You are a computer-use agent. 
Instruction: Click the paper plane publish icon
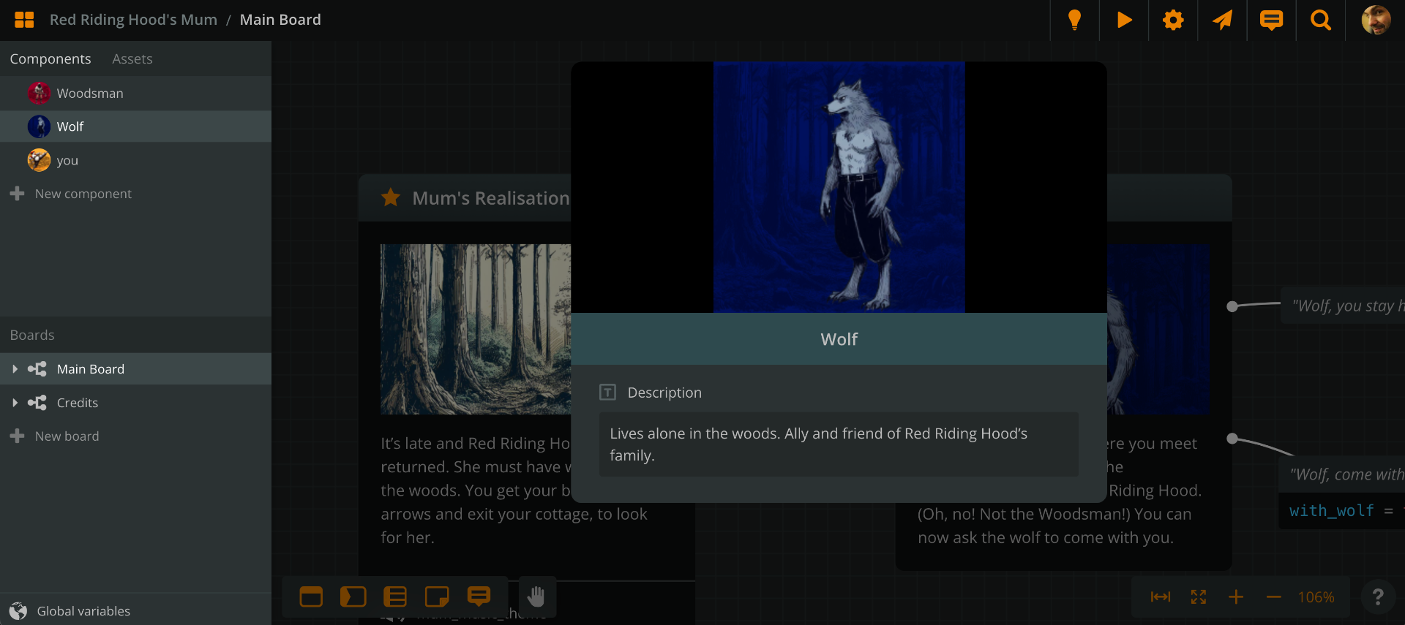(x=1222, y=20)
